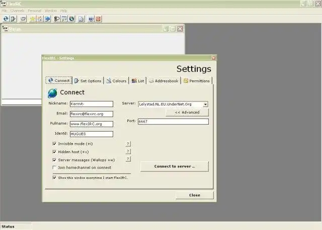Close the Status window
322x230 pixels.
point(180,29)
